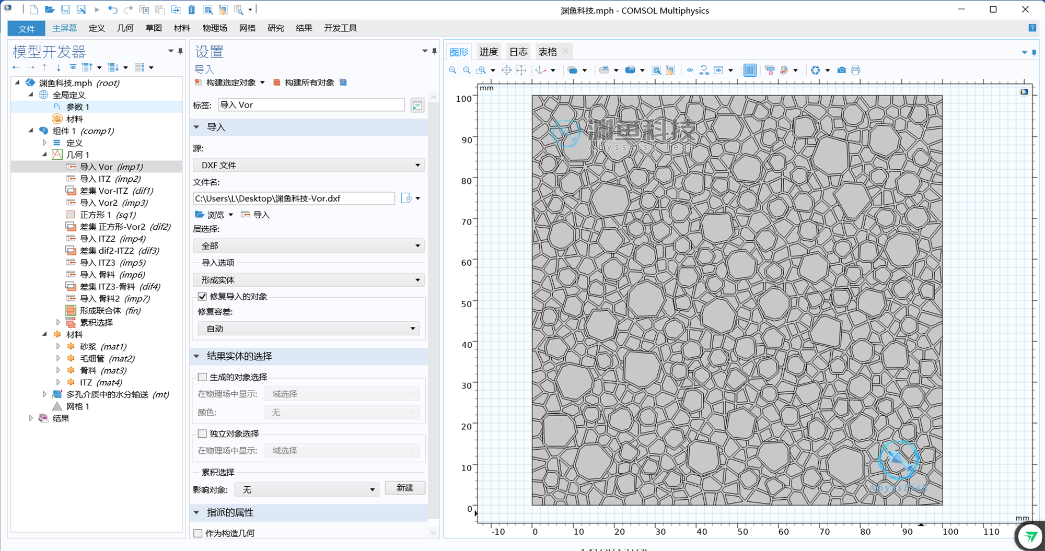This screenshot has width=1045, height=551.
Task: Move the node down in model tree
Action: tap(59, 67)
